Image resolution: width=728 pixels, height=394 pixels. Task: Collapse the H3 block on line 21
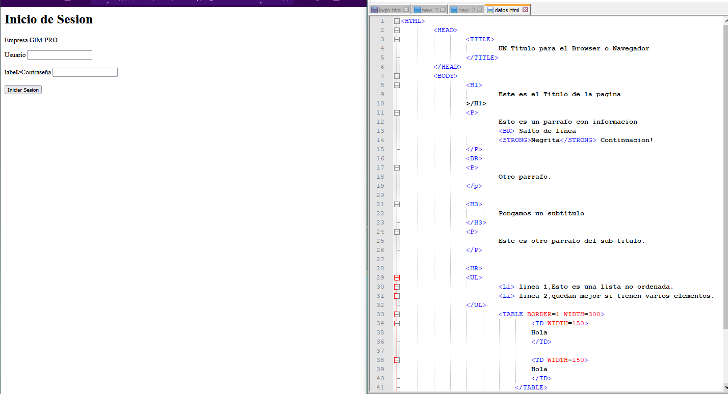click(397, 204)
